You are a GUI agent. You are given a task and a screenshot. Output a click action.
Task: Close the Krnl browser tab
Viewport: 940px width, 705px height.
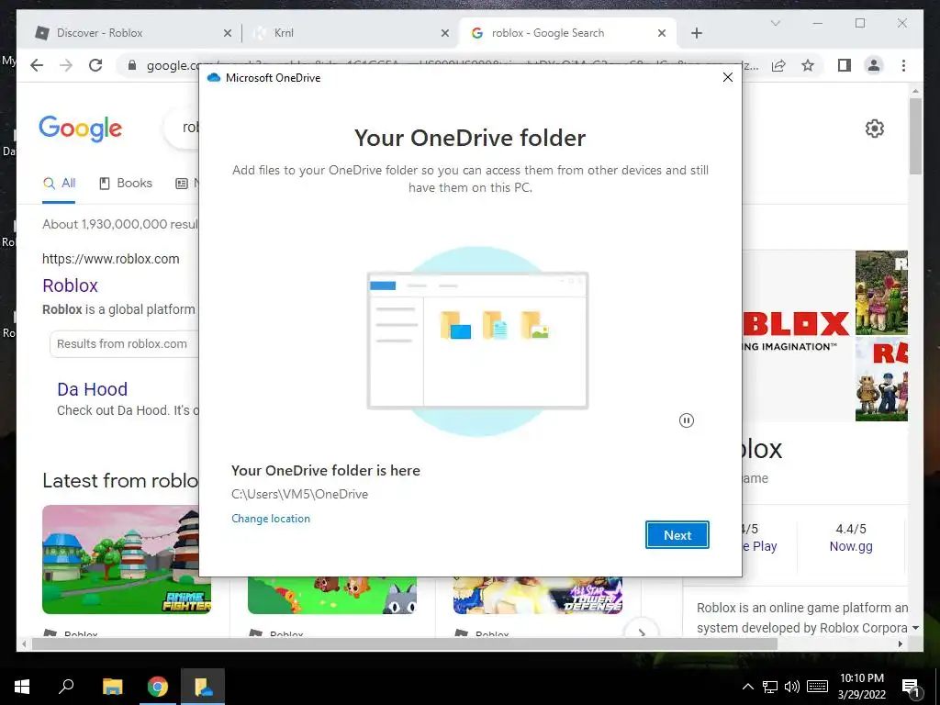coord(445,33)
